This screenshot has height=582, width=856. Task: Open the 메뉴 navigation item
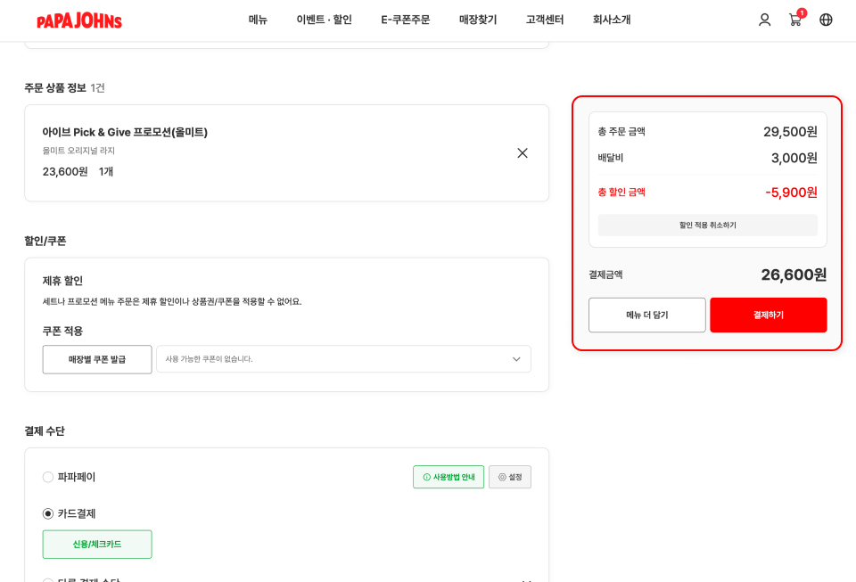pos(258,20)
